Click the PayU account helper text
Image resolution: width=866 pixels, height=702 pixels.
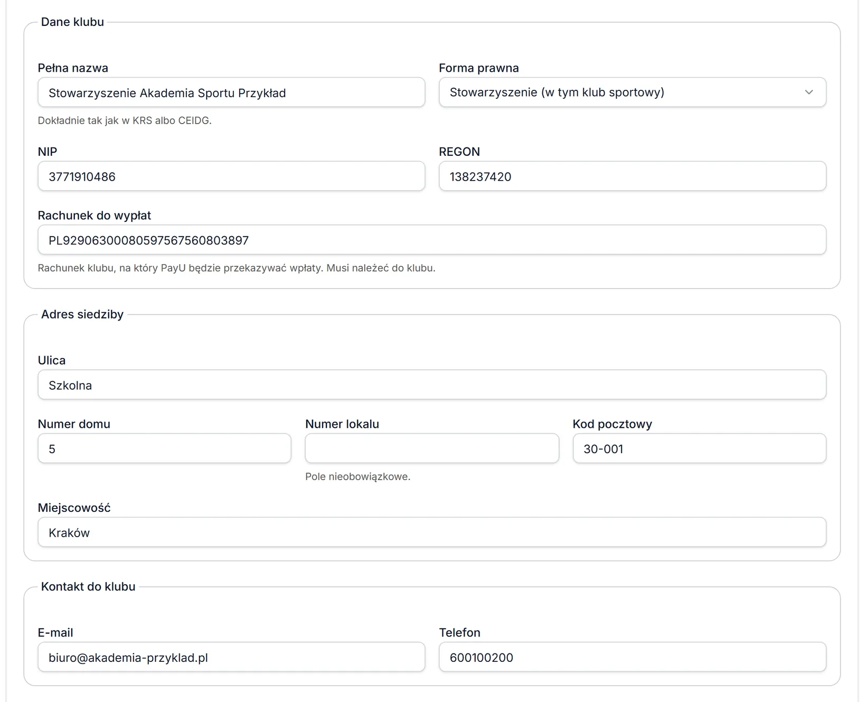coord(237,268)
